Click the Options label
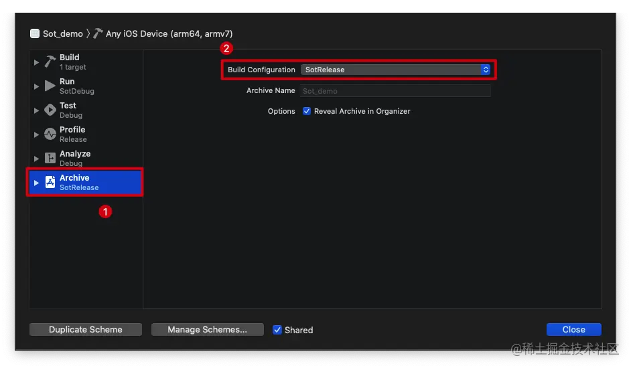 (x=281, y=111)
